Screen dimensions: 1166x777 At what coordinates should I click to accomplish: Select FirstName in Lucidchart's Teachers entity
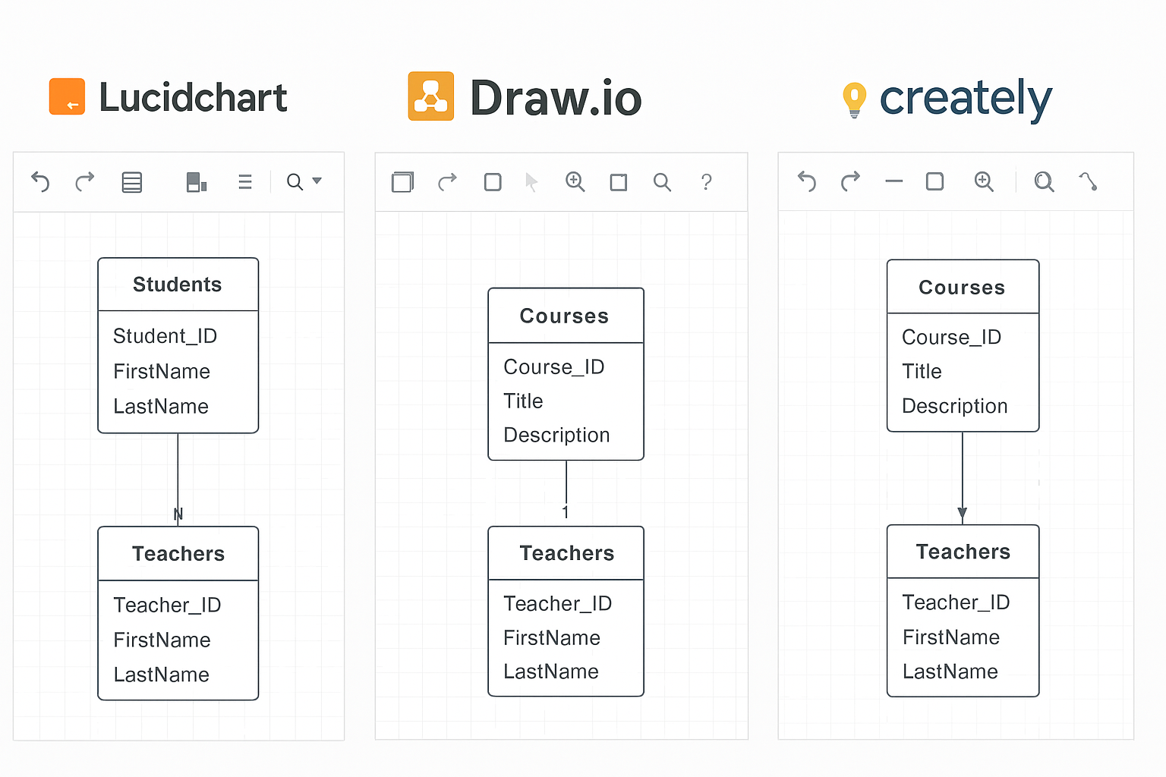(x=162, y=640)
